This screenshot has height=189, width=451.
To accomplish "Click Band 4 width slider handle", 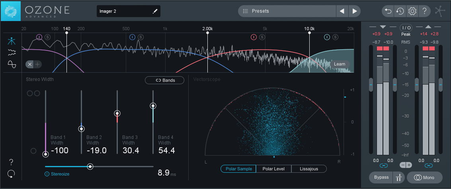I will [x=153, y=106].
